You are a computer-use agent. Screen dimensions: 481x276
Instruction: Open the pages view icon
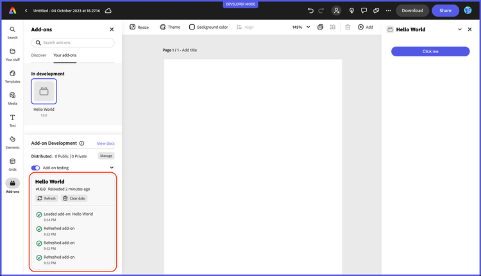[320, 28]
